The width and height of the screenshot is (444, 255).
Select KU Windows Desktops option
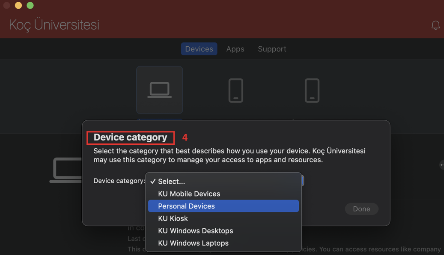pos(195,231)
